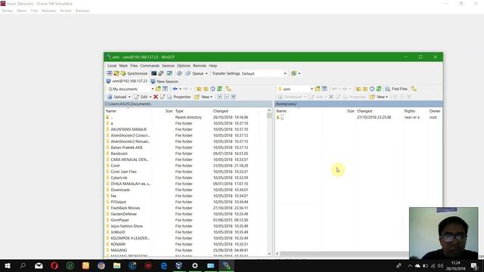484x272 pixels.
Task: Open Microsoft Edge from the taskbar
Action: pos(163,265)
